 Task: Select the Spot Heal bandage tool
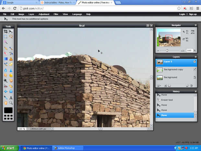tap(11, 87)
